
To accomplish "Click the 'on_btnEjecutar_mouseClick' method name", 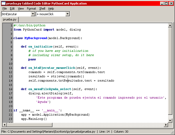I will point(52,68).
